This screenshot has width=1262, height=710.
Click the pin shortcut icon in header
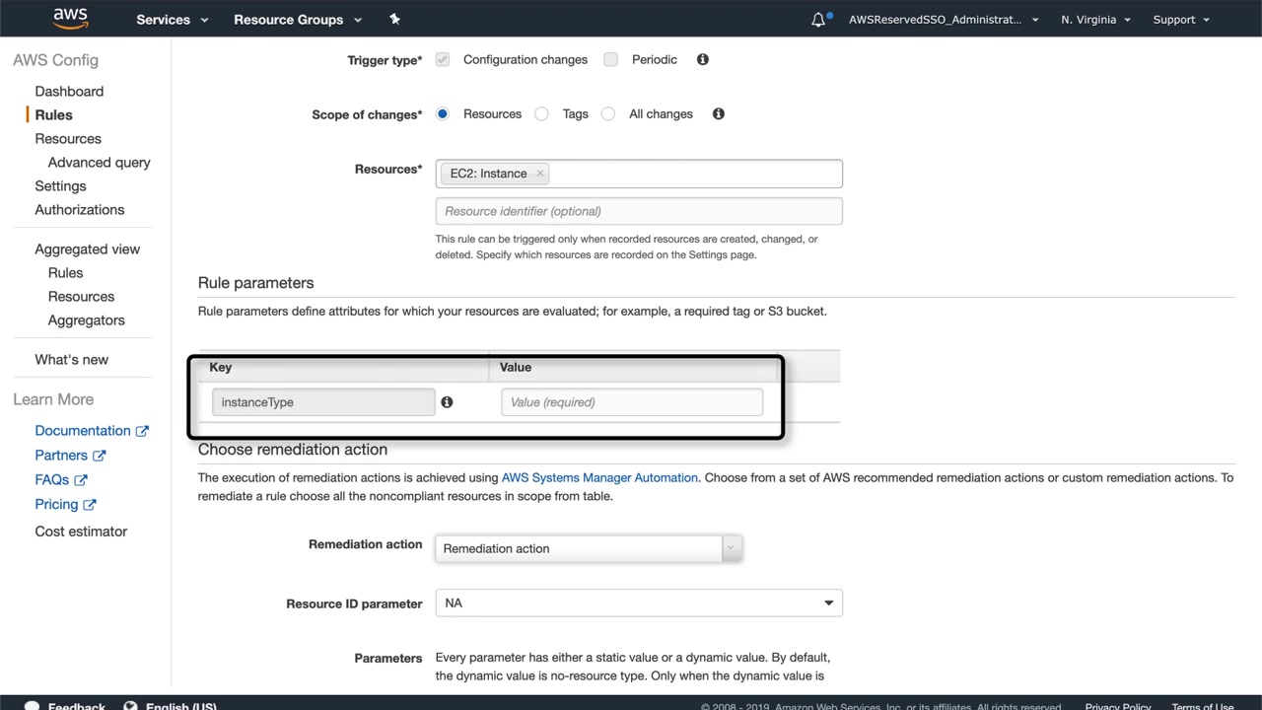[395, 19]
